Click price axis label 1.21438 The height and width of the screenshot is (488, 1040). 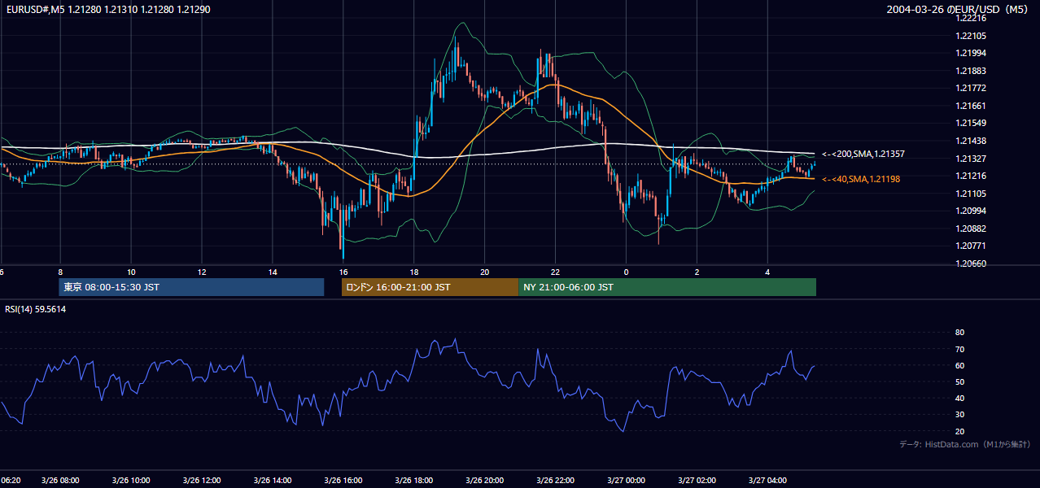click(x=970, y=141)
